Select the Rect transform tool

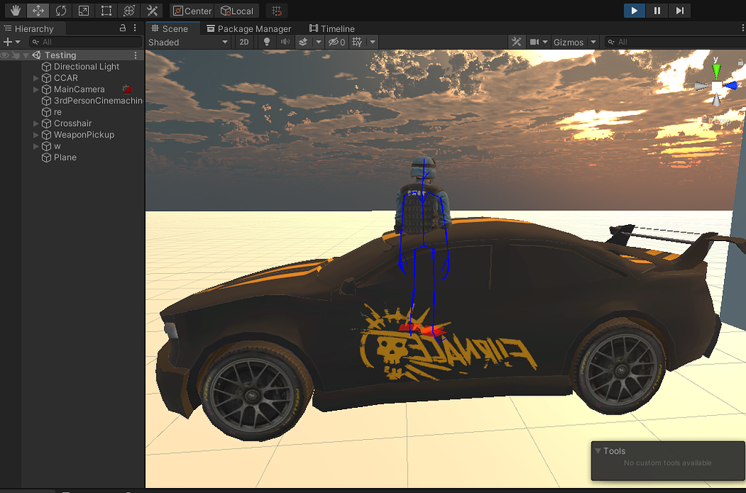tap(106, 10)
